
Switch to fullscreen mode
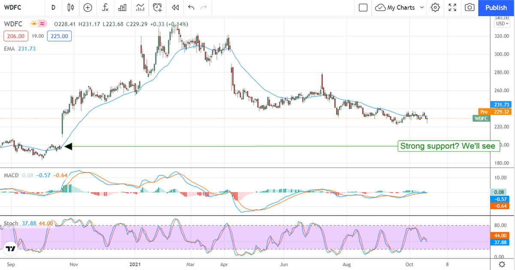(x=452, y=7)
